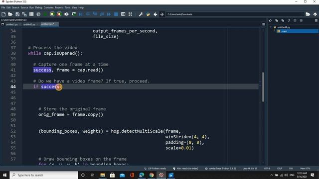
Task: Click the debug step-return icon
Action: pyautogui.click(x=102, y=14)
